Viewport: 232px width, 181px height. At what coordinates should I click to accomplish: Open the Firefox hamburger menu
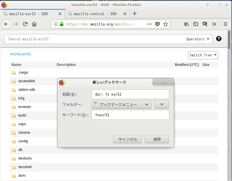coord(225,24)
